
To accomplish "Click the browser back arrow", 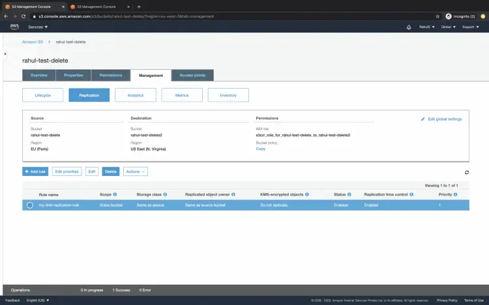I will pos(6,16).
